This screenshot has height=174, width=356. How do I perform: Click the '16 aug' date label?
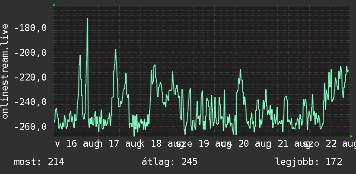coord(82,144)
